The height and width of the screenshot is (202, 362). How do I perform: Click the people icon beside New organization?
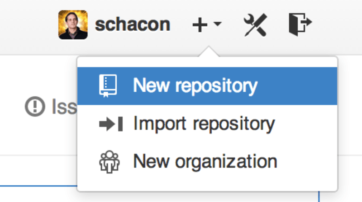108,161
